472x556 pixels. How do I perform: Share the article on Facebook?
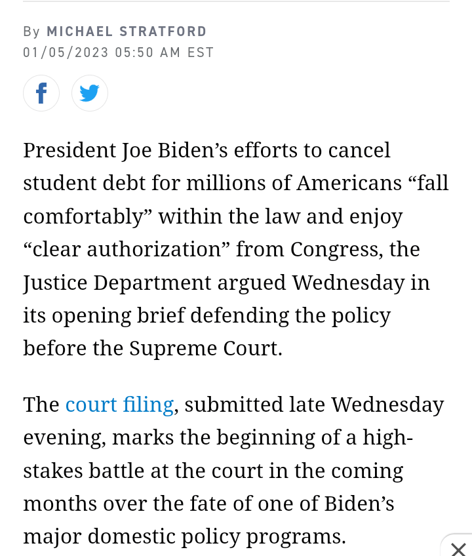pos(41,93)
